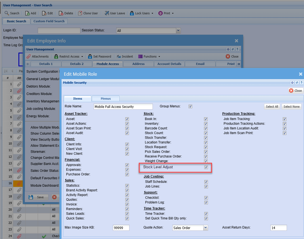
Task: Toggle the Stock Level Adjust checkbox
Action: click(206, 167)
